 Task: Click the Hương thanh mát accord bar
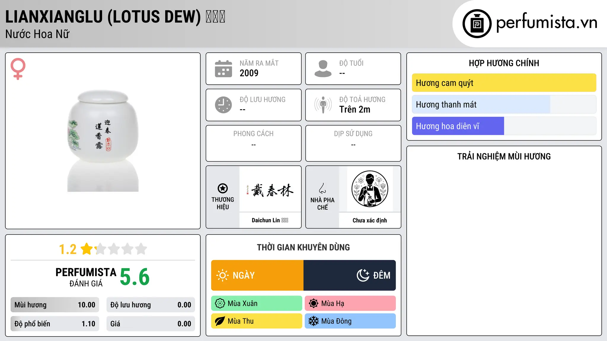click(x=504, y=104)
